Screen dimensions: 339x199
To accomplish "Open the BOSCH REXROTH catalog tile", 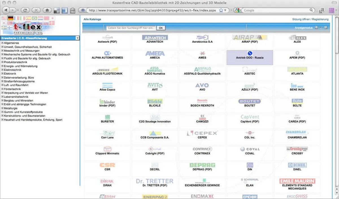I will 202,103.
